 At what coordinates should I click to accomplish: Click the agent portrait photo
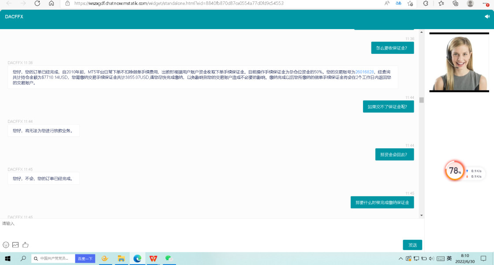point(459,62)
